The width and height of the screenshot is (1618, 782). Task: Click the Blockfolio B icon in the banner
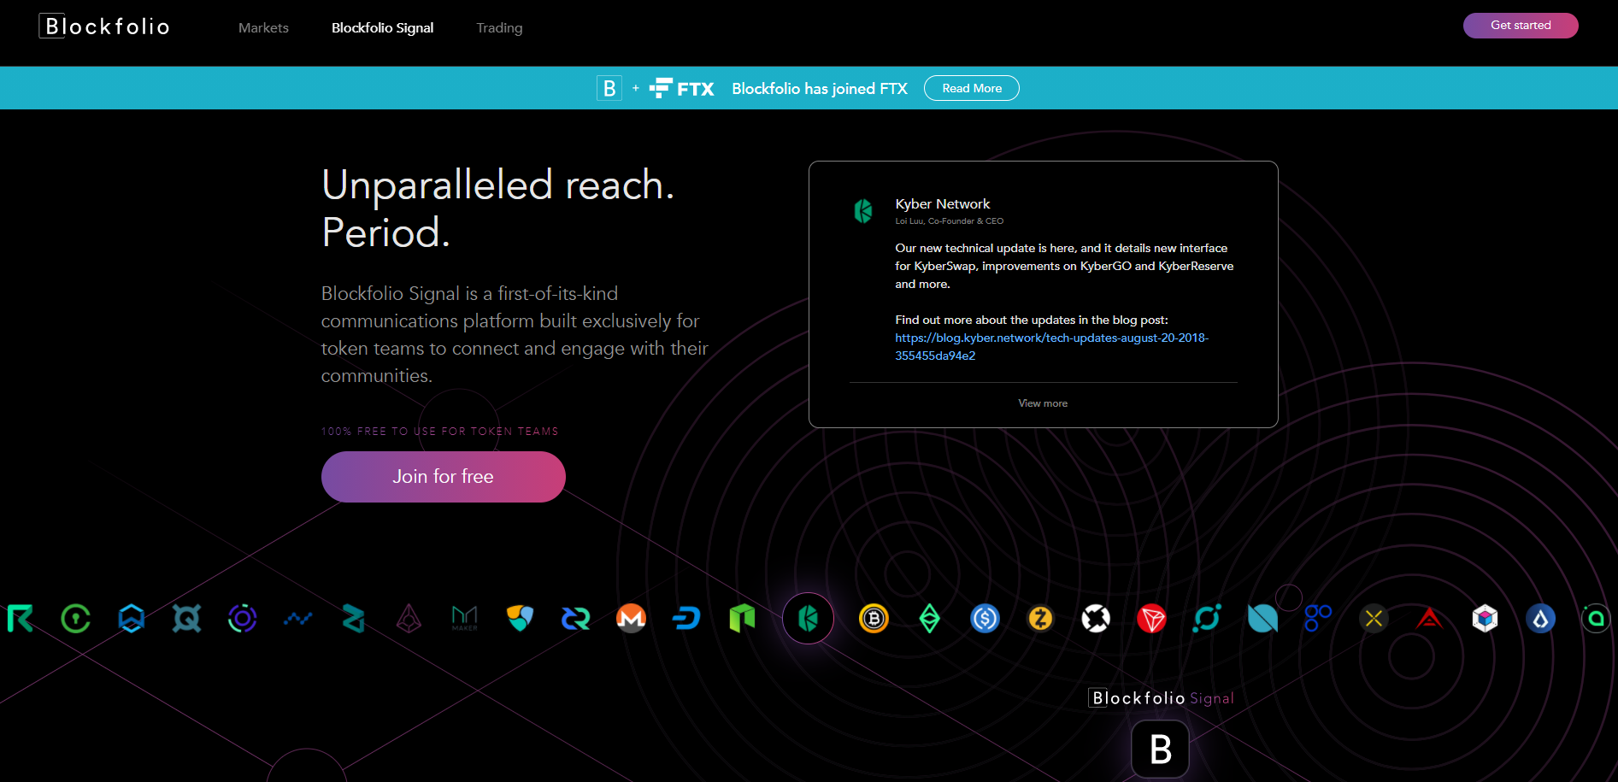click(609, 88)
